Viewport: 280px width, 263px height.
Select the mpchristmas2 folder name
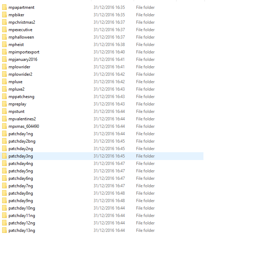(22, 22)
